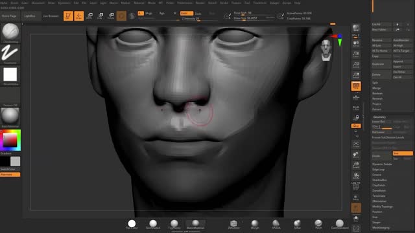Toggle the Floor grid
The width and height of the screenshot is (415, 233).
pyautogui.click(x=356, y=98)
